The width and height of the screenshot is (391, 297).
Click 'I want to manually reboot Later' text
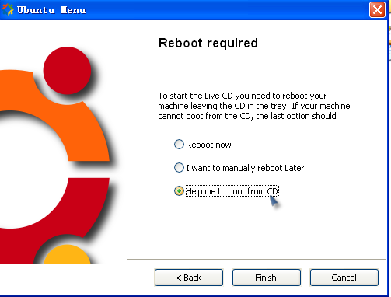245,168
